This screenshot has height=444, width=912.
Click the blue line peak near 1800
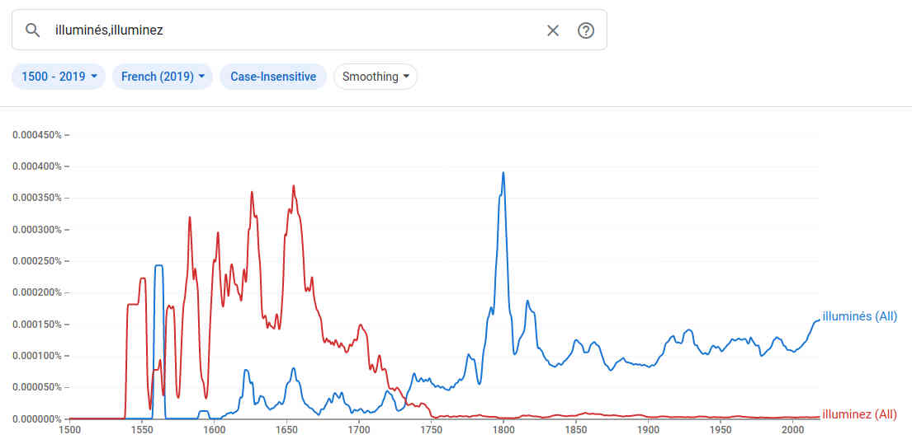503,174
